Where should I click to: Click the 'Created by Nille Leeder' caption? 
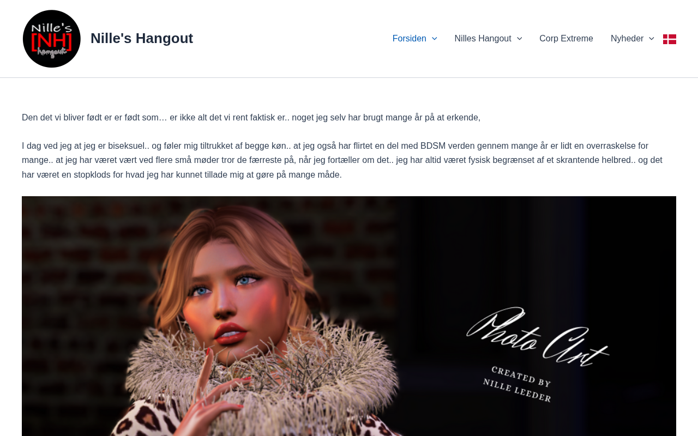517,384
